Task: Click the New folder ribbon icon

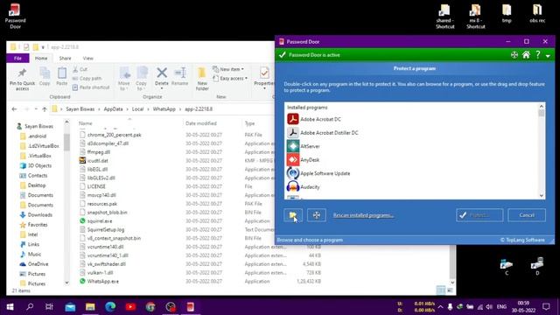Action: (202, 79)
